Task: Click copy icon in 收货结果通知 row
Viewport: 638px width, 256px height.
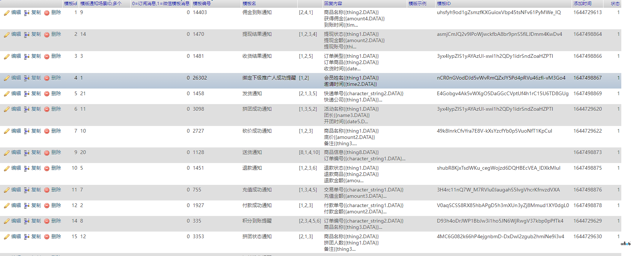Action: [27, 57]
